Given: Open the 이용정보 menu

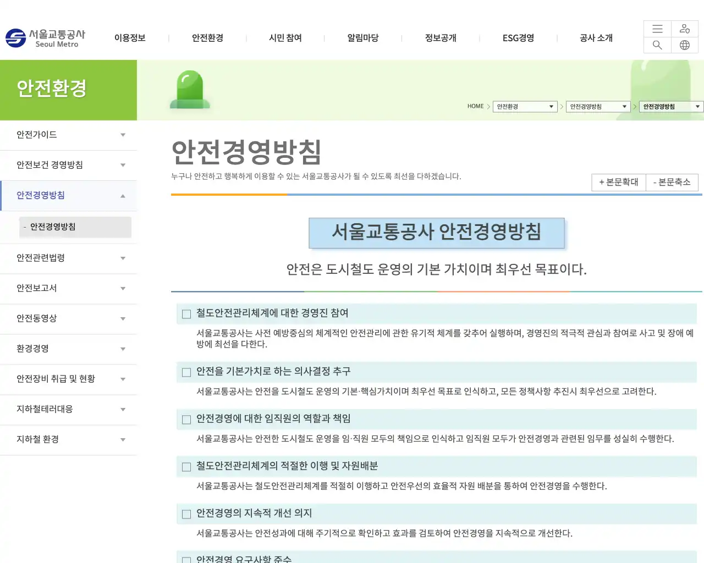Looking at the screenshot, I should pos(130,38).
